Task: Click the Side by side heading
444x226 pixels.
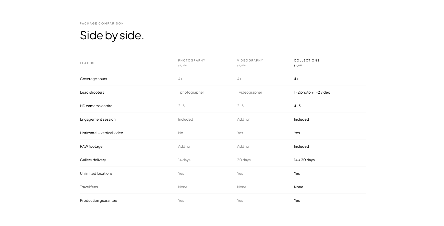Action: click(x=112, y=35)
